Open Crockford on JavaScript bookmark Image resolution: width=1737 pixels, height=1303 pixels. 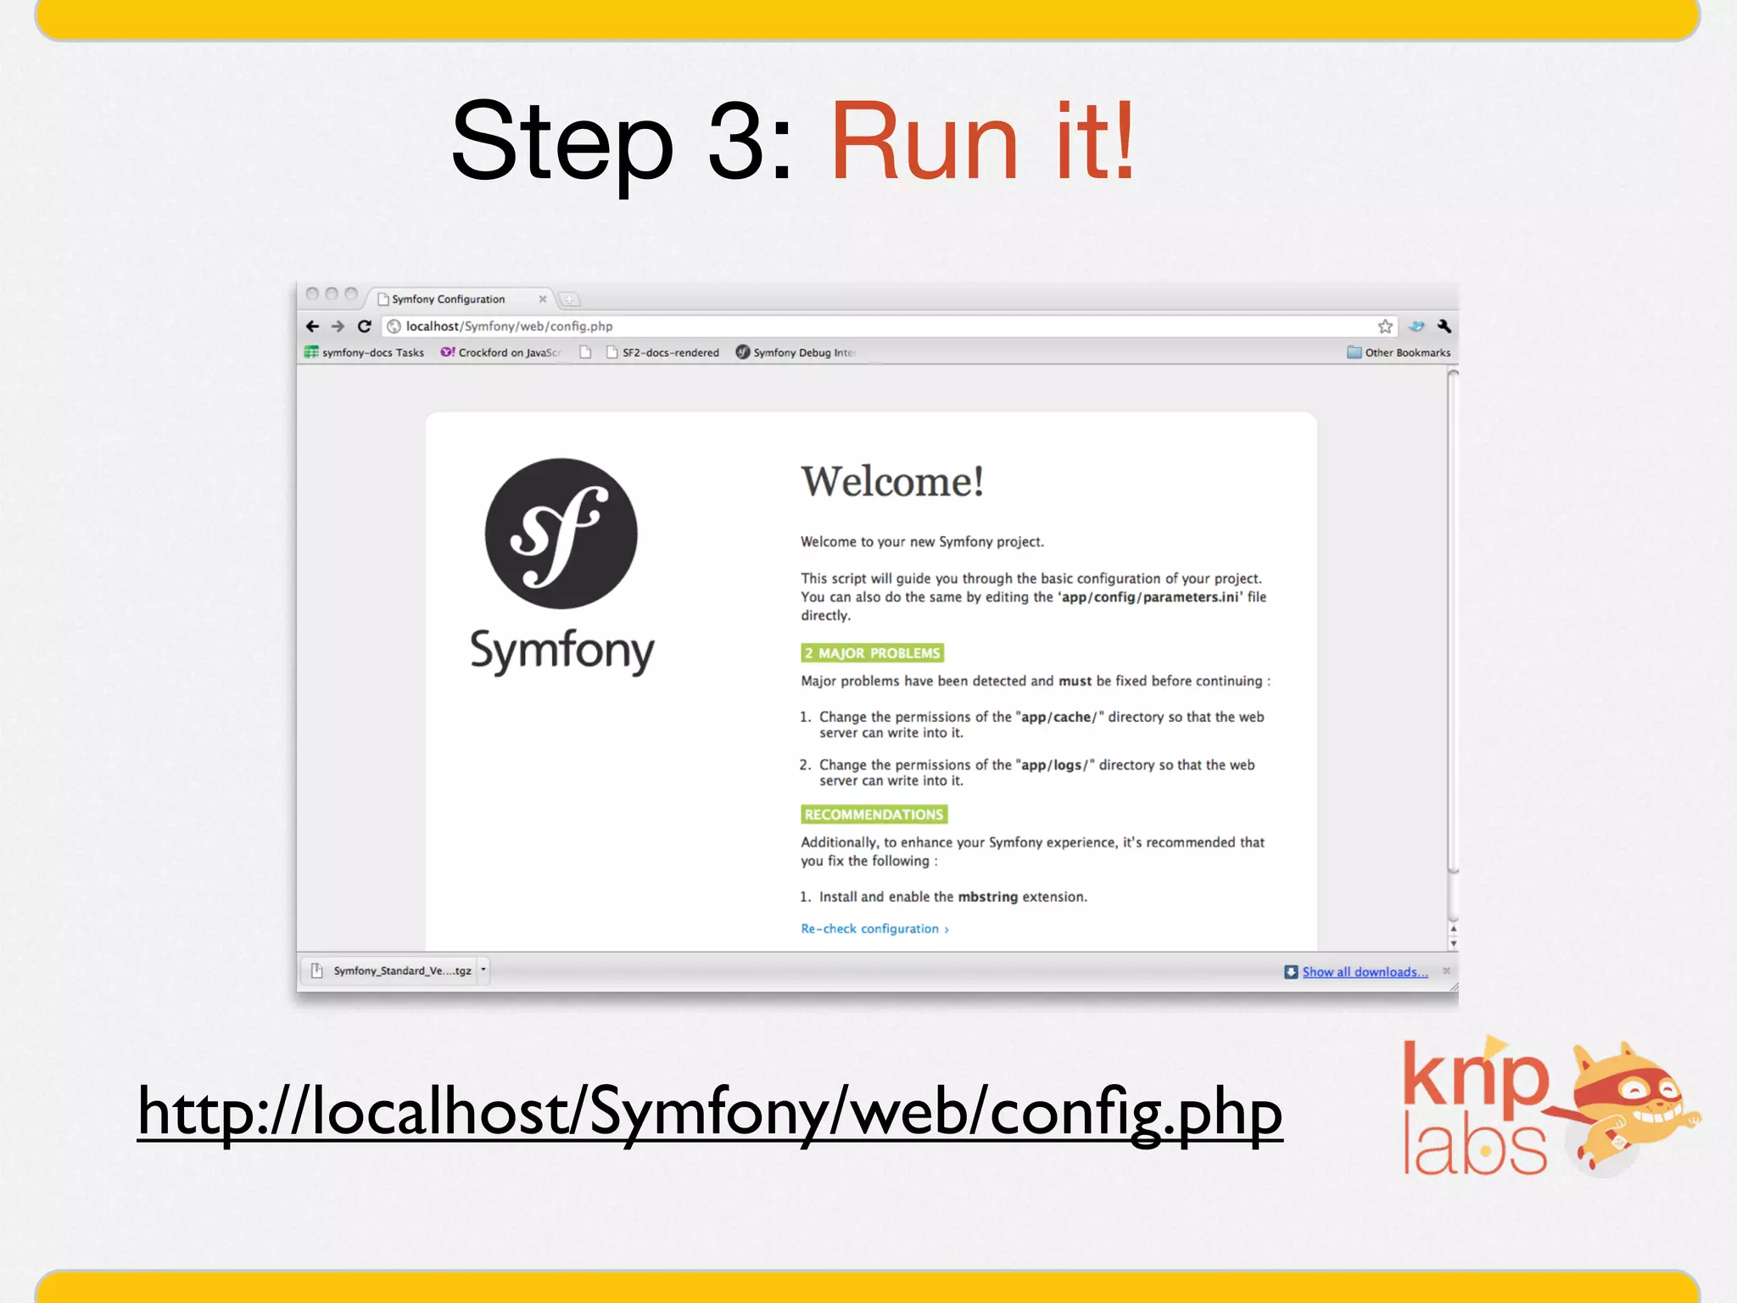[x=500, y=353]
